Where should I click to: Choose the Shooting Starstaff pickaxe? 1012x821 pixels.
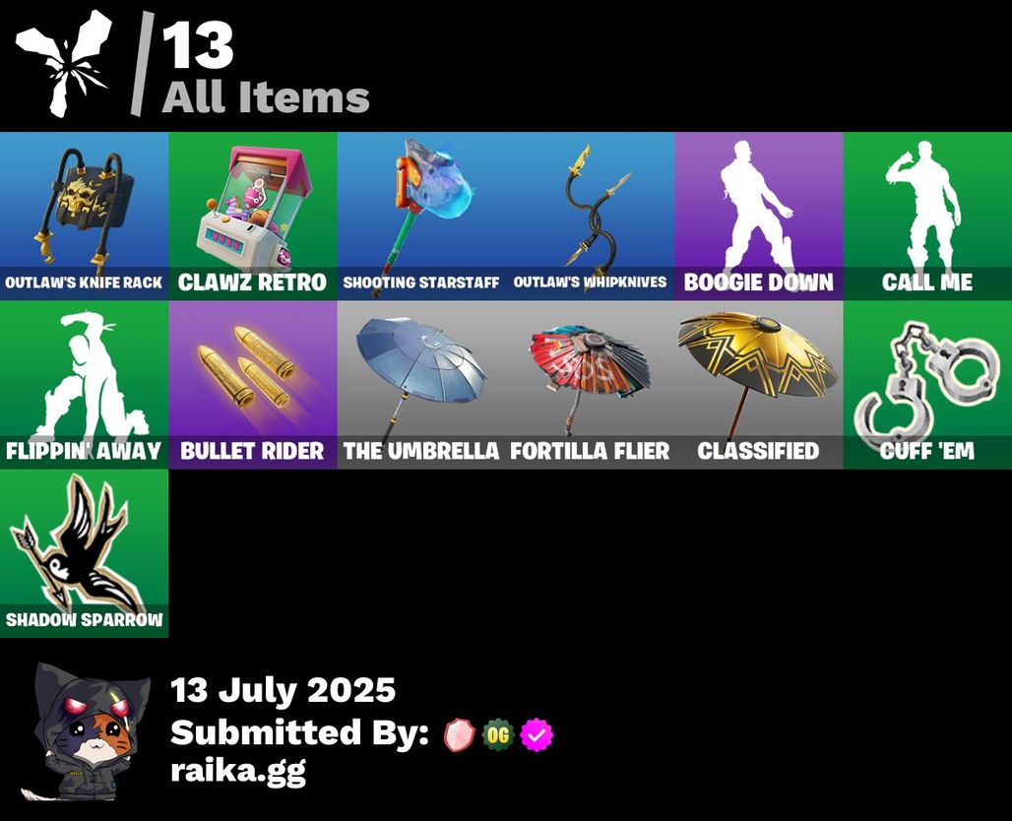(x=421, y=217)
